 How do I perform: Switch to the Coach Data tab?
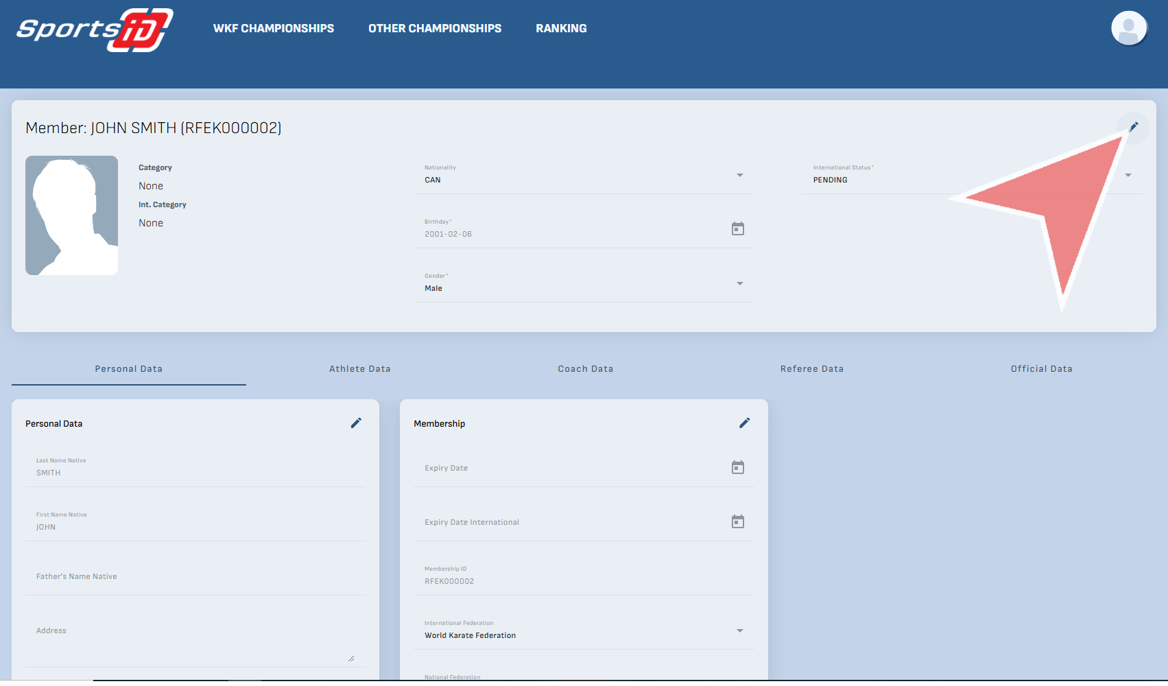[x=585, y=369]
